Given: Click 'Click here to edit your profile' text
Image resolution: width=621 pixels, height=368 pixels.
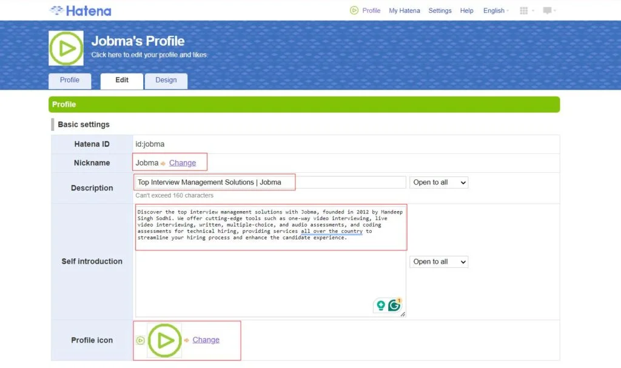Looking at the screenshot, I should (x=149, y=55).
